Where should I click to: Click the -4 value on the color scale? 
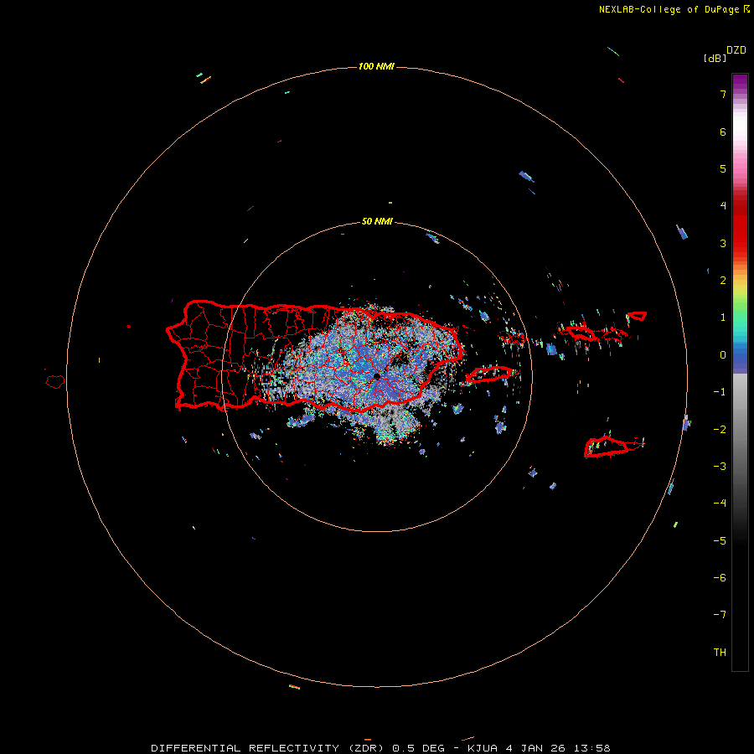point(720,504)
